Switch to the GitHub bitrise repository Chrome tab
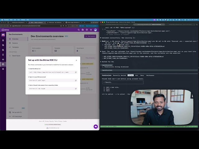This screenshot has height=149, width=199. tap(74, 23)
